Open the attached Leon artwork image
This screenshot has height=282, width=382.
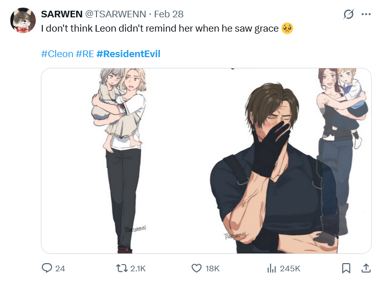(206, 161)
